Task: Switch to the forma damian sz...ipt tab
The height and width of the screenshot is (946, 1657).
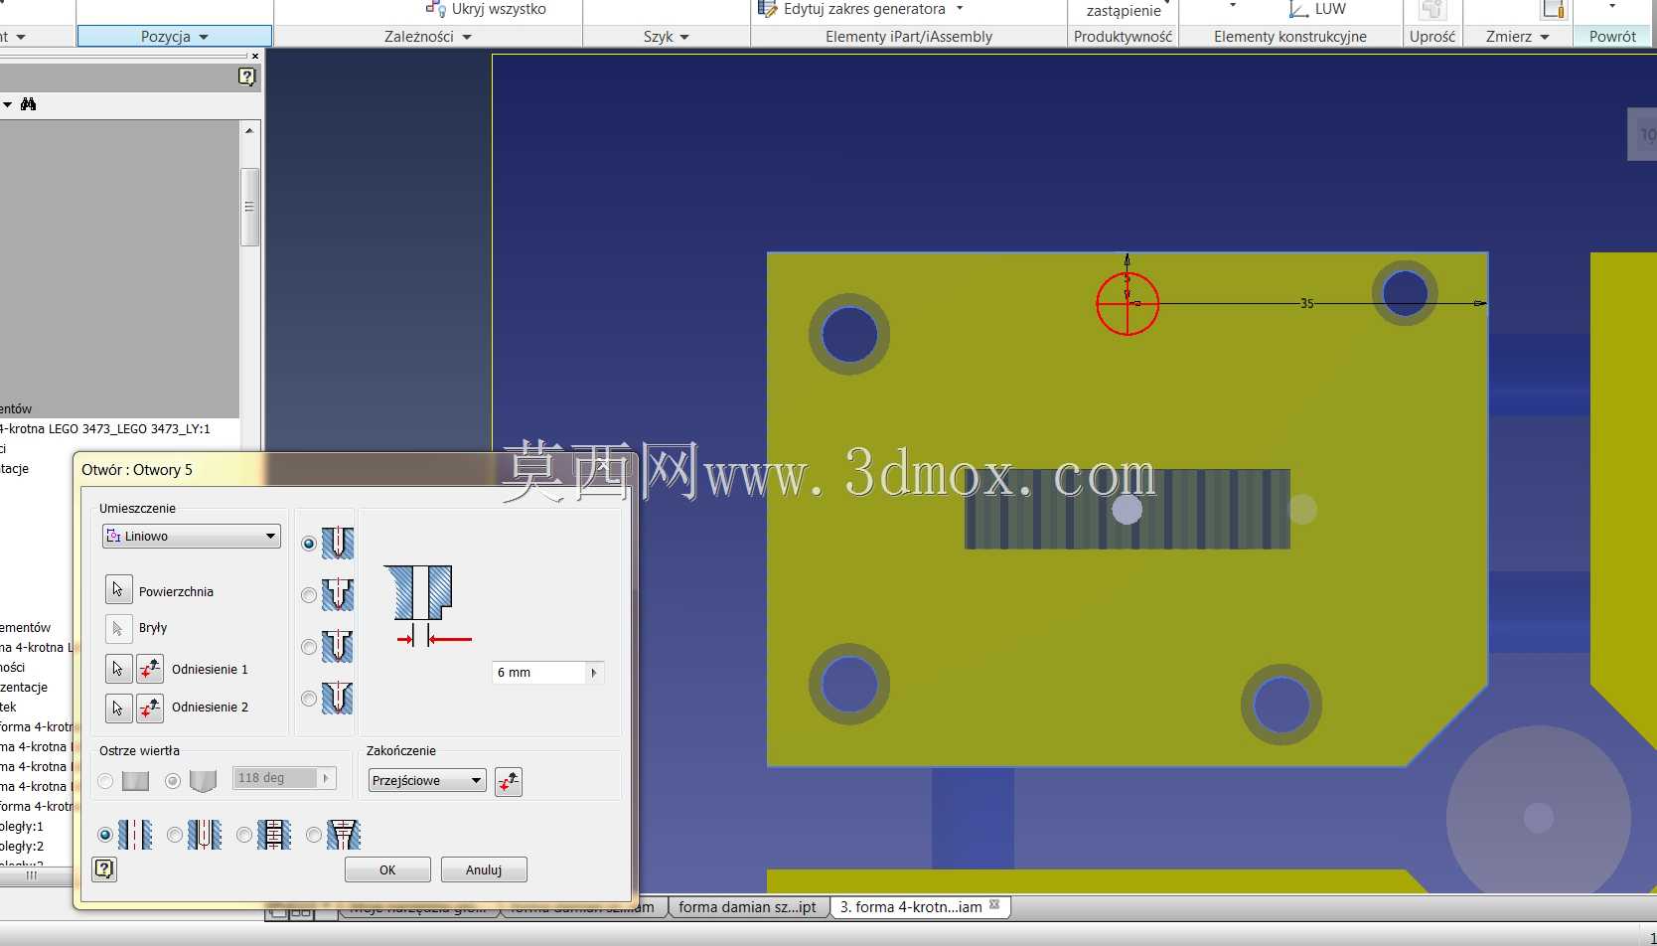Action: point(747,906)
